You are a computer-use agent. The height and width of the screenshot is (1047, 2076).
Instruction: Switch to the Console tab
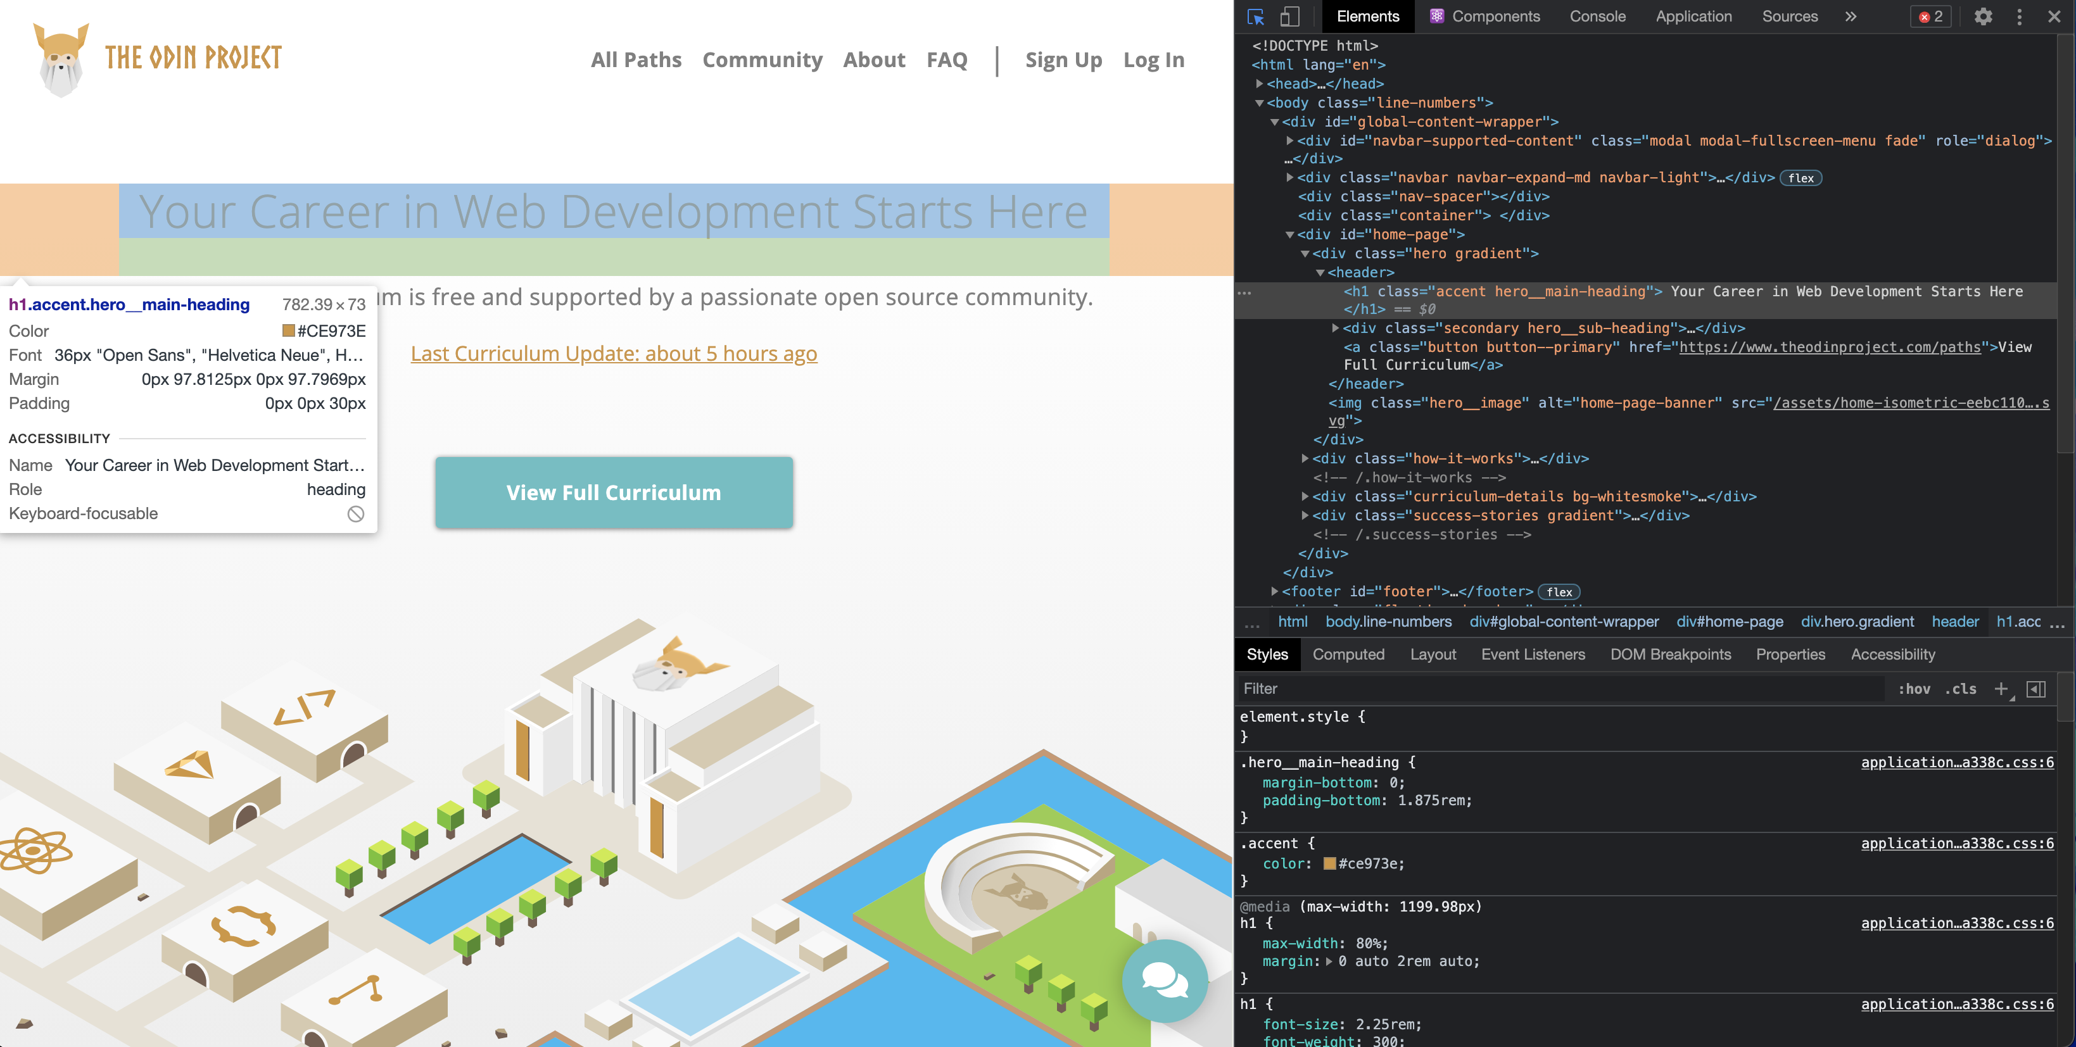pos(1597,17)
